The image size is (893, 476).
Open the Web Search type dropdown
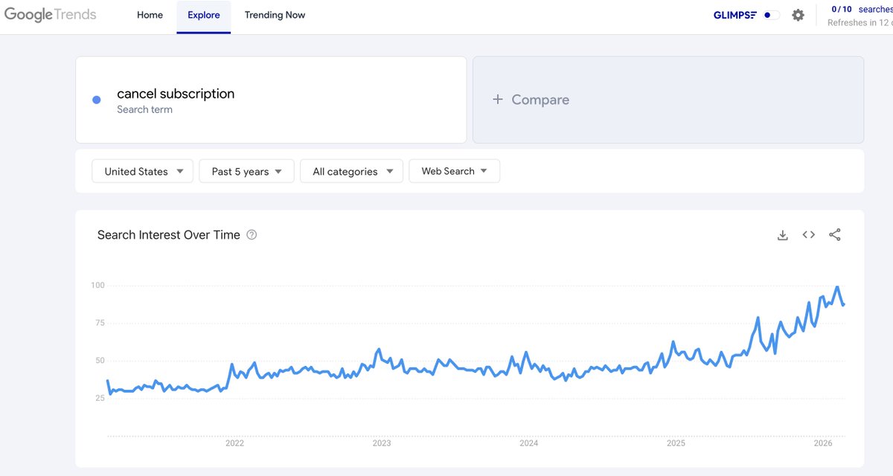pos(454,171)
